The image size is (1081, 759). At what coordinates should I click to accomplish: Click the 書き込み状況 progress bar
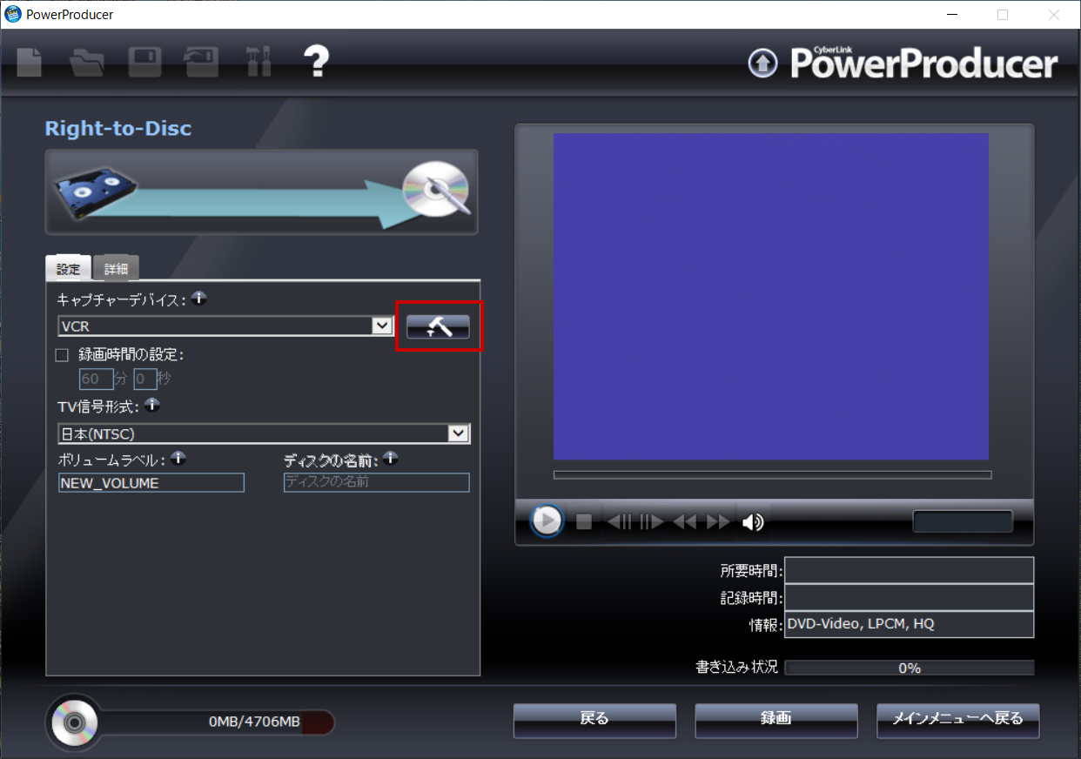910,668
